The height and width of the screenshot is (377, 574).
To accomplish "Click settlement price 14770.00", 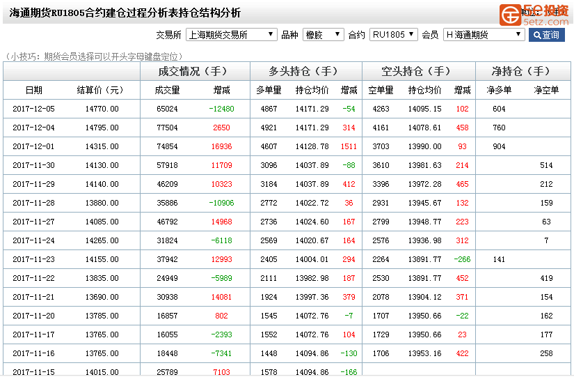I will [102, 109].
